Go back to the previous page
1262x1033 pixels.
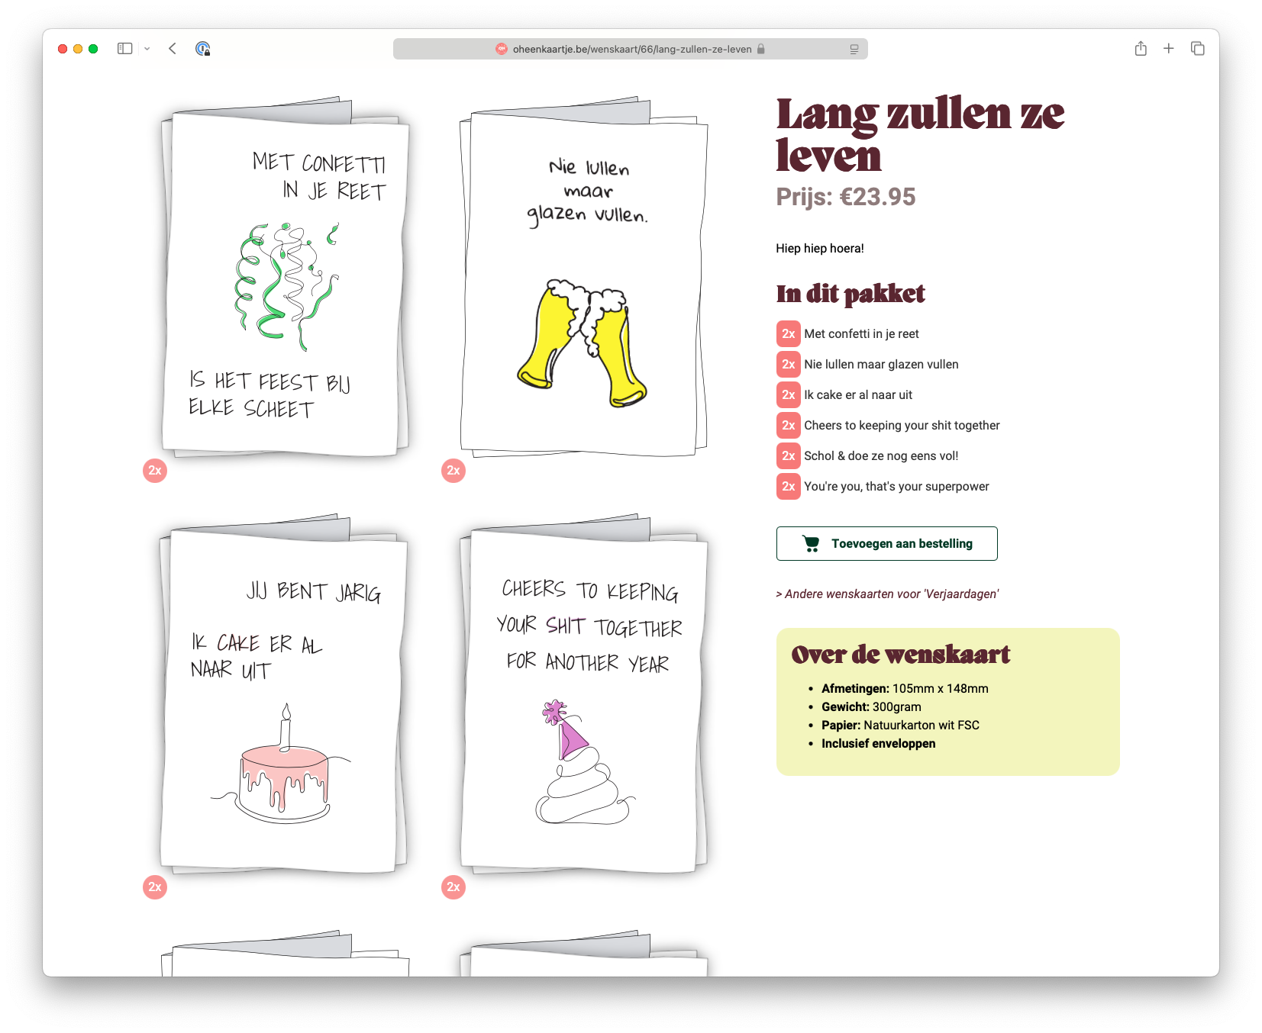[173, 49]
